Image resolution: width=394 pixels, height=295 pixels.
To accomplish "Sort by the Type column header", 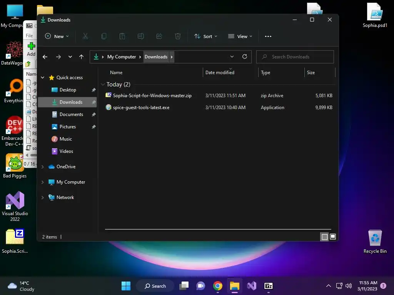I will 265,73.
